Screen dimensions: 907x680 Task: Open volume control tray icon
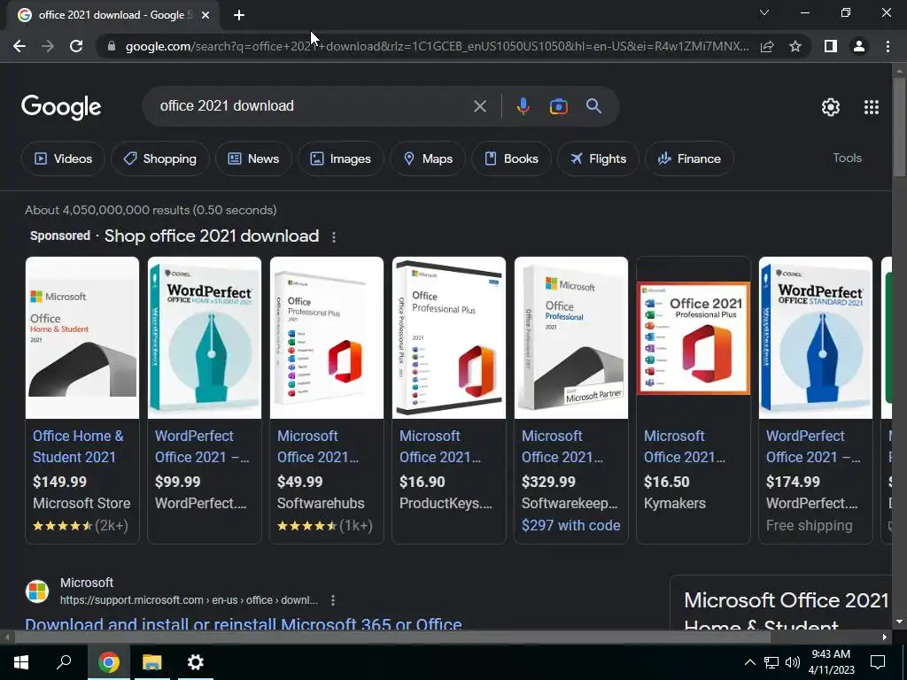coord(793,662)
